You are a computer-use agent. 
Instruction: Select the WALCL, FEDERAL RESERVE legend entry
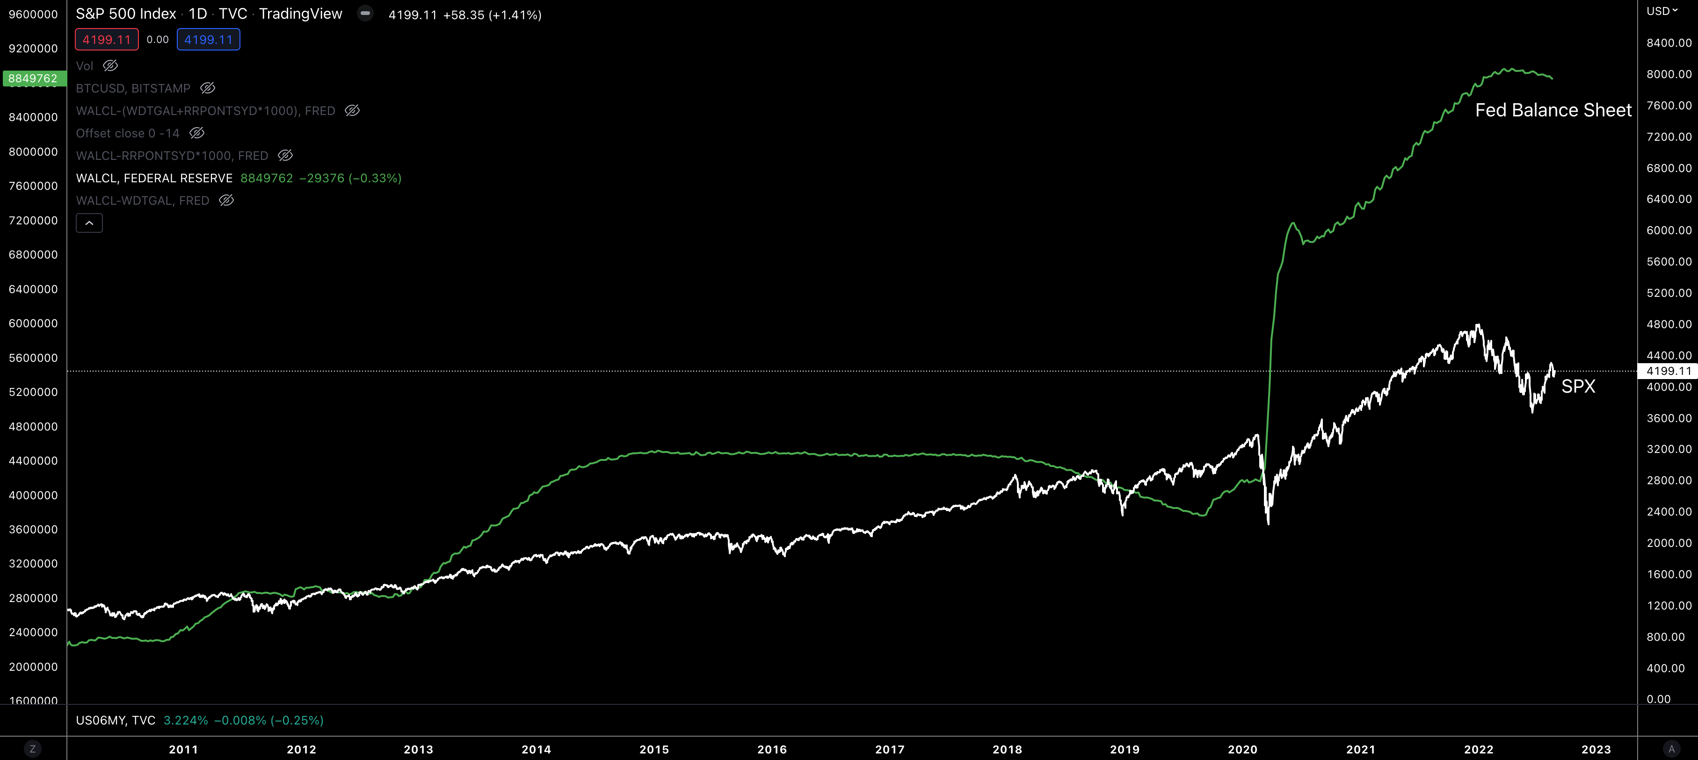pyautogui.click(x=154, y=178)
